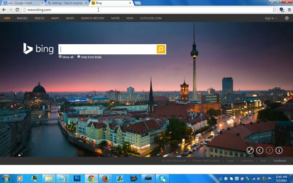
Task: View SEARCH HISTORY
Action: click(93, 18)
